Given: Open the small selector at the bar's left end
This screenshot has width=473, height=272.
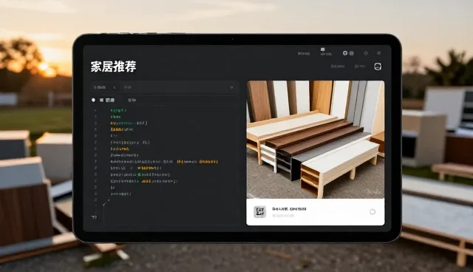Looking at the screenshot, I should [x=104, y=87].
